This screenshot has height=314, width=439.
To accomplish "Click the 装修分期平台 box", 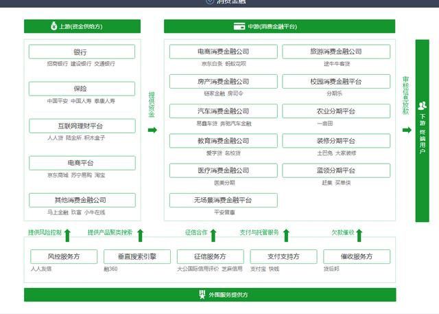I will click(x=336, y=141).
